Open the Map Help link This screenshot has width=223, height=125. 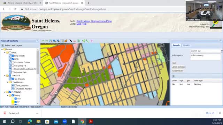(81, 24)
